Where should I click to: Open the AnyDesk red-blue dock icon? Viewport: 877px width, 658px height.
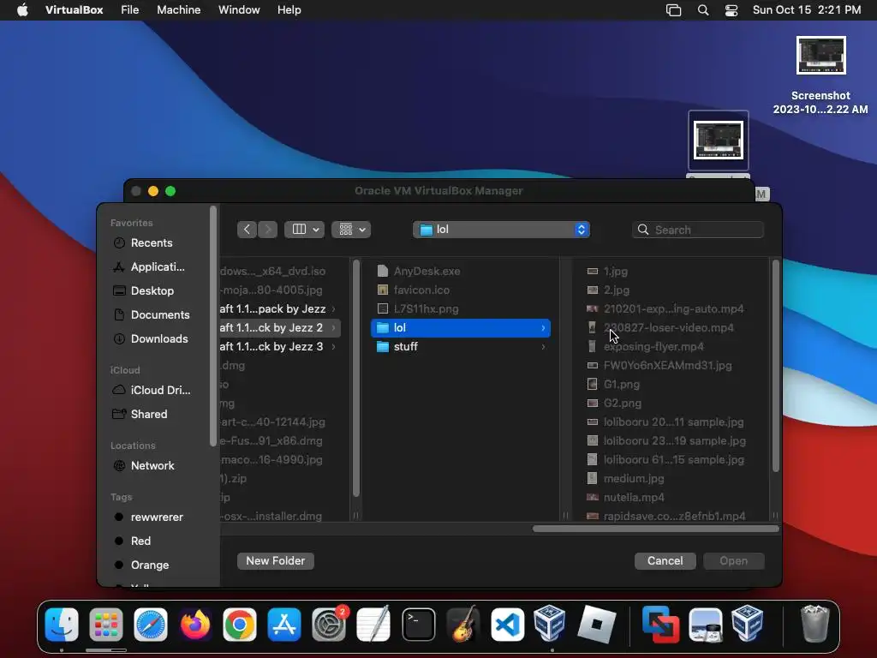[660, 625]
